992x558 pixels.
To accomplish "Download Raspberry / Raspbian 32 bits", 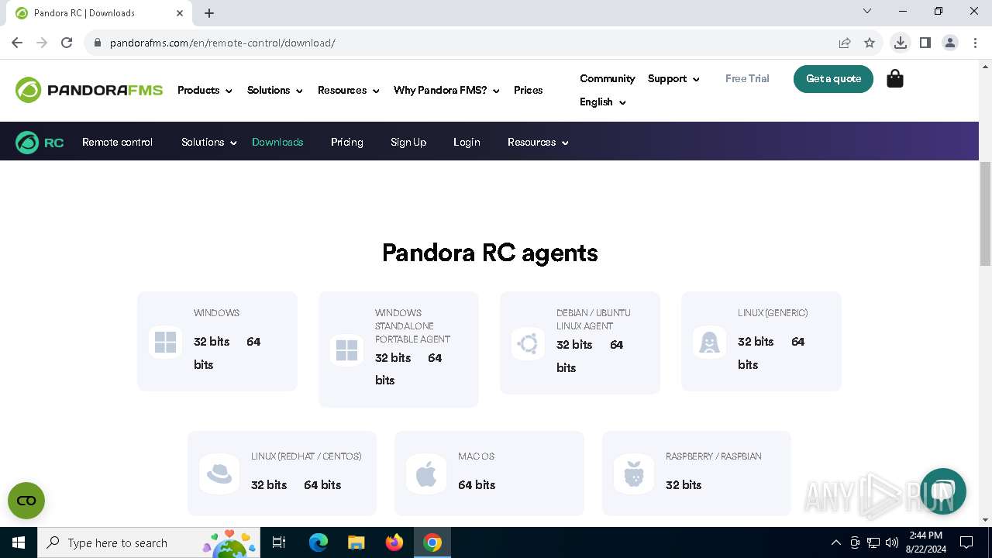I will 684,485.
